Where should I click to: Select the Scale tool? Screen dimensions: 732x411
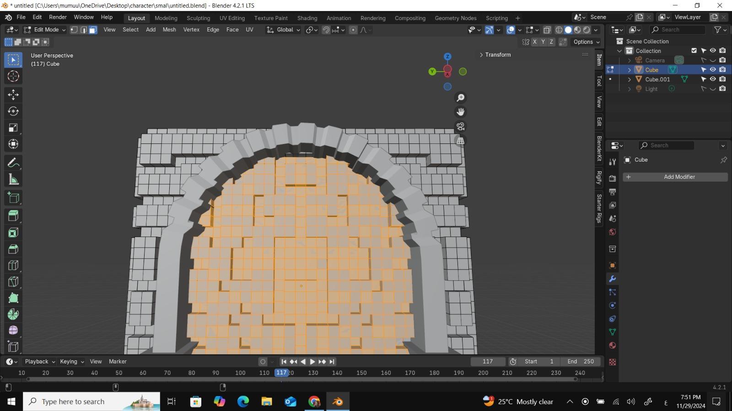[x=13, y=127]
